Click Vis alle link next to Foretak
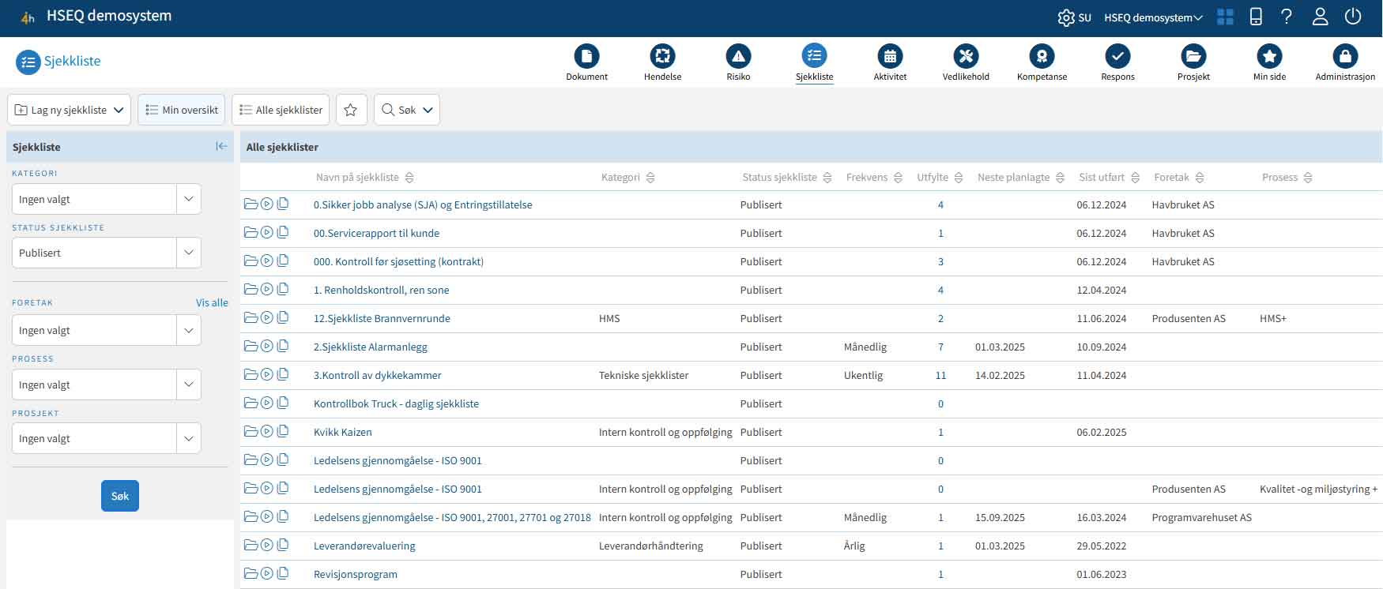Screen dimensions: 1383x589 [212, 302]
